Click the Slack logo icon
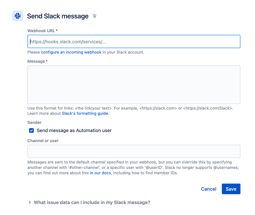The height and width of the screenshot is (215, 255). [18, 16]
